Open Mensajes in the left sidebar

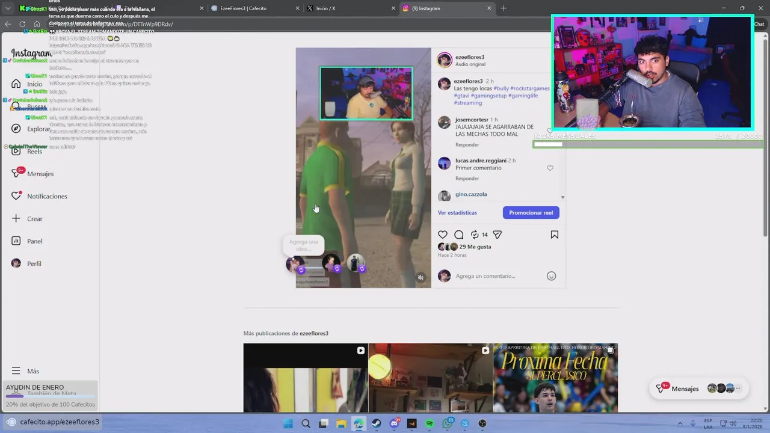pos(32,173)
